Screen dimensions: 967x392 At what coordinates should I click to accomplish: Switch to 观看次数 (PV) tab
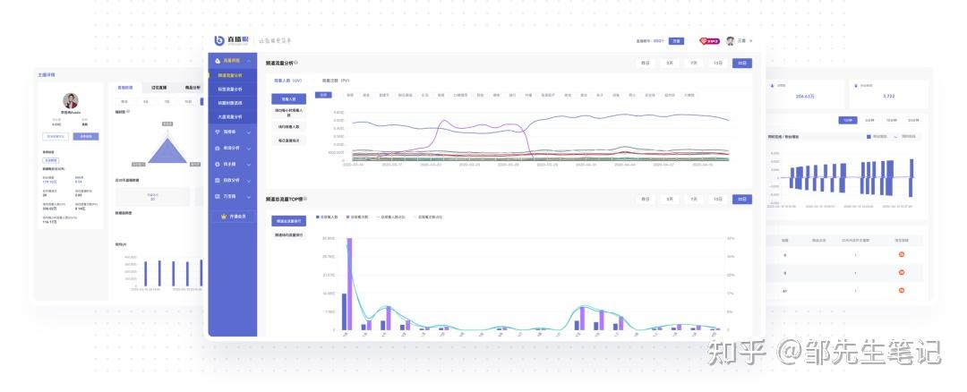[336, 81]
